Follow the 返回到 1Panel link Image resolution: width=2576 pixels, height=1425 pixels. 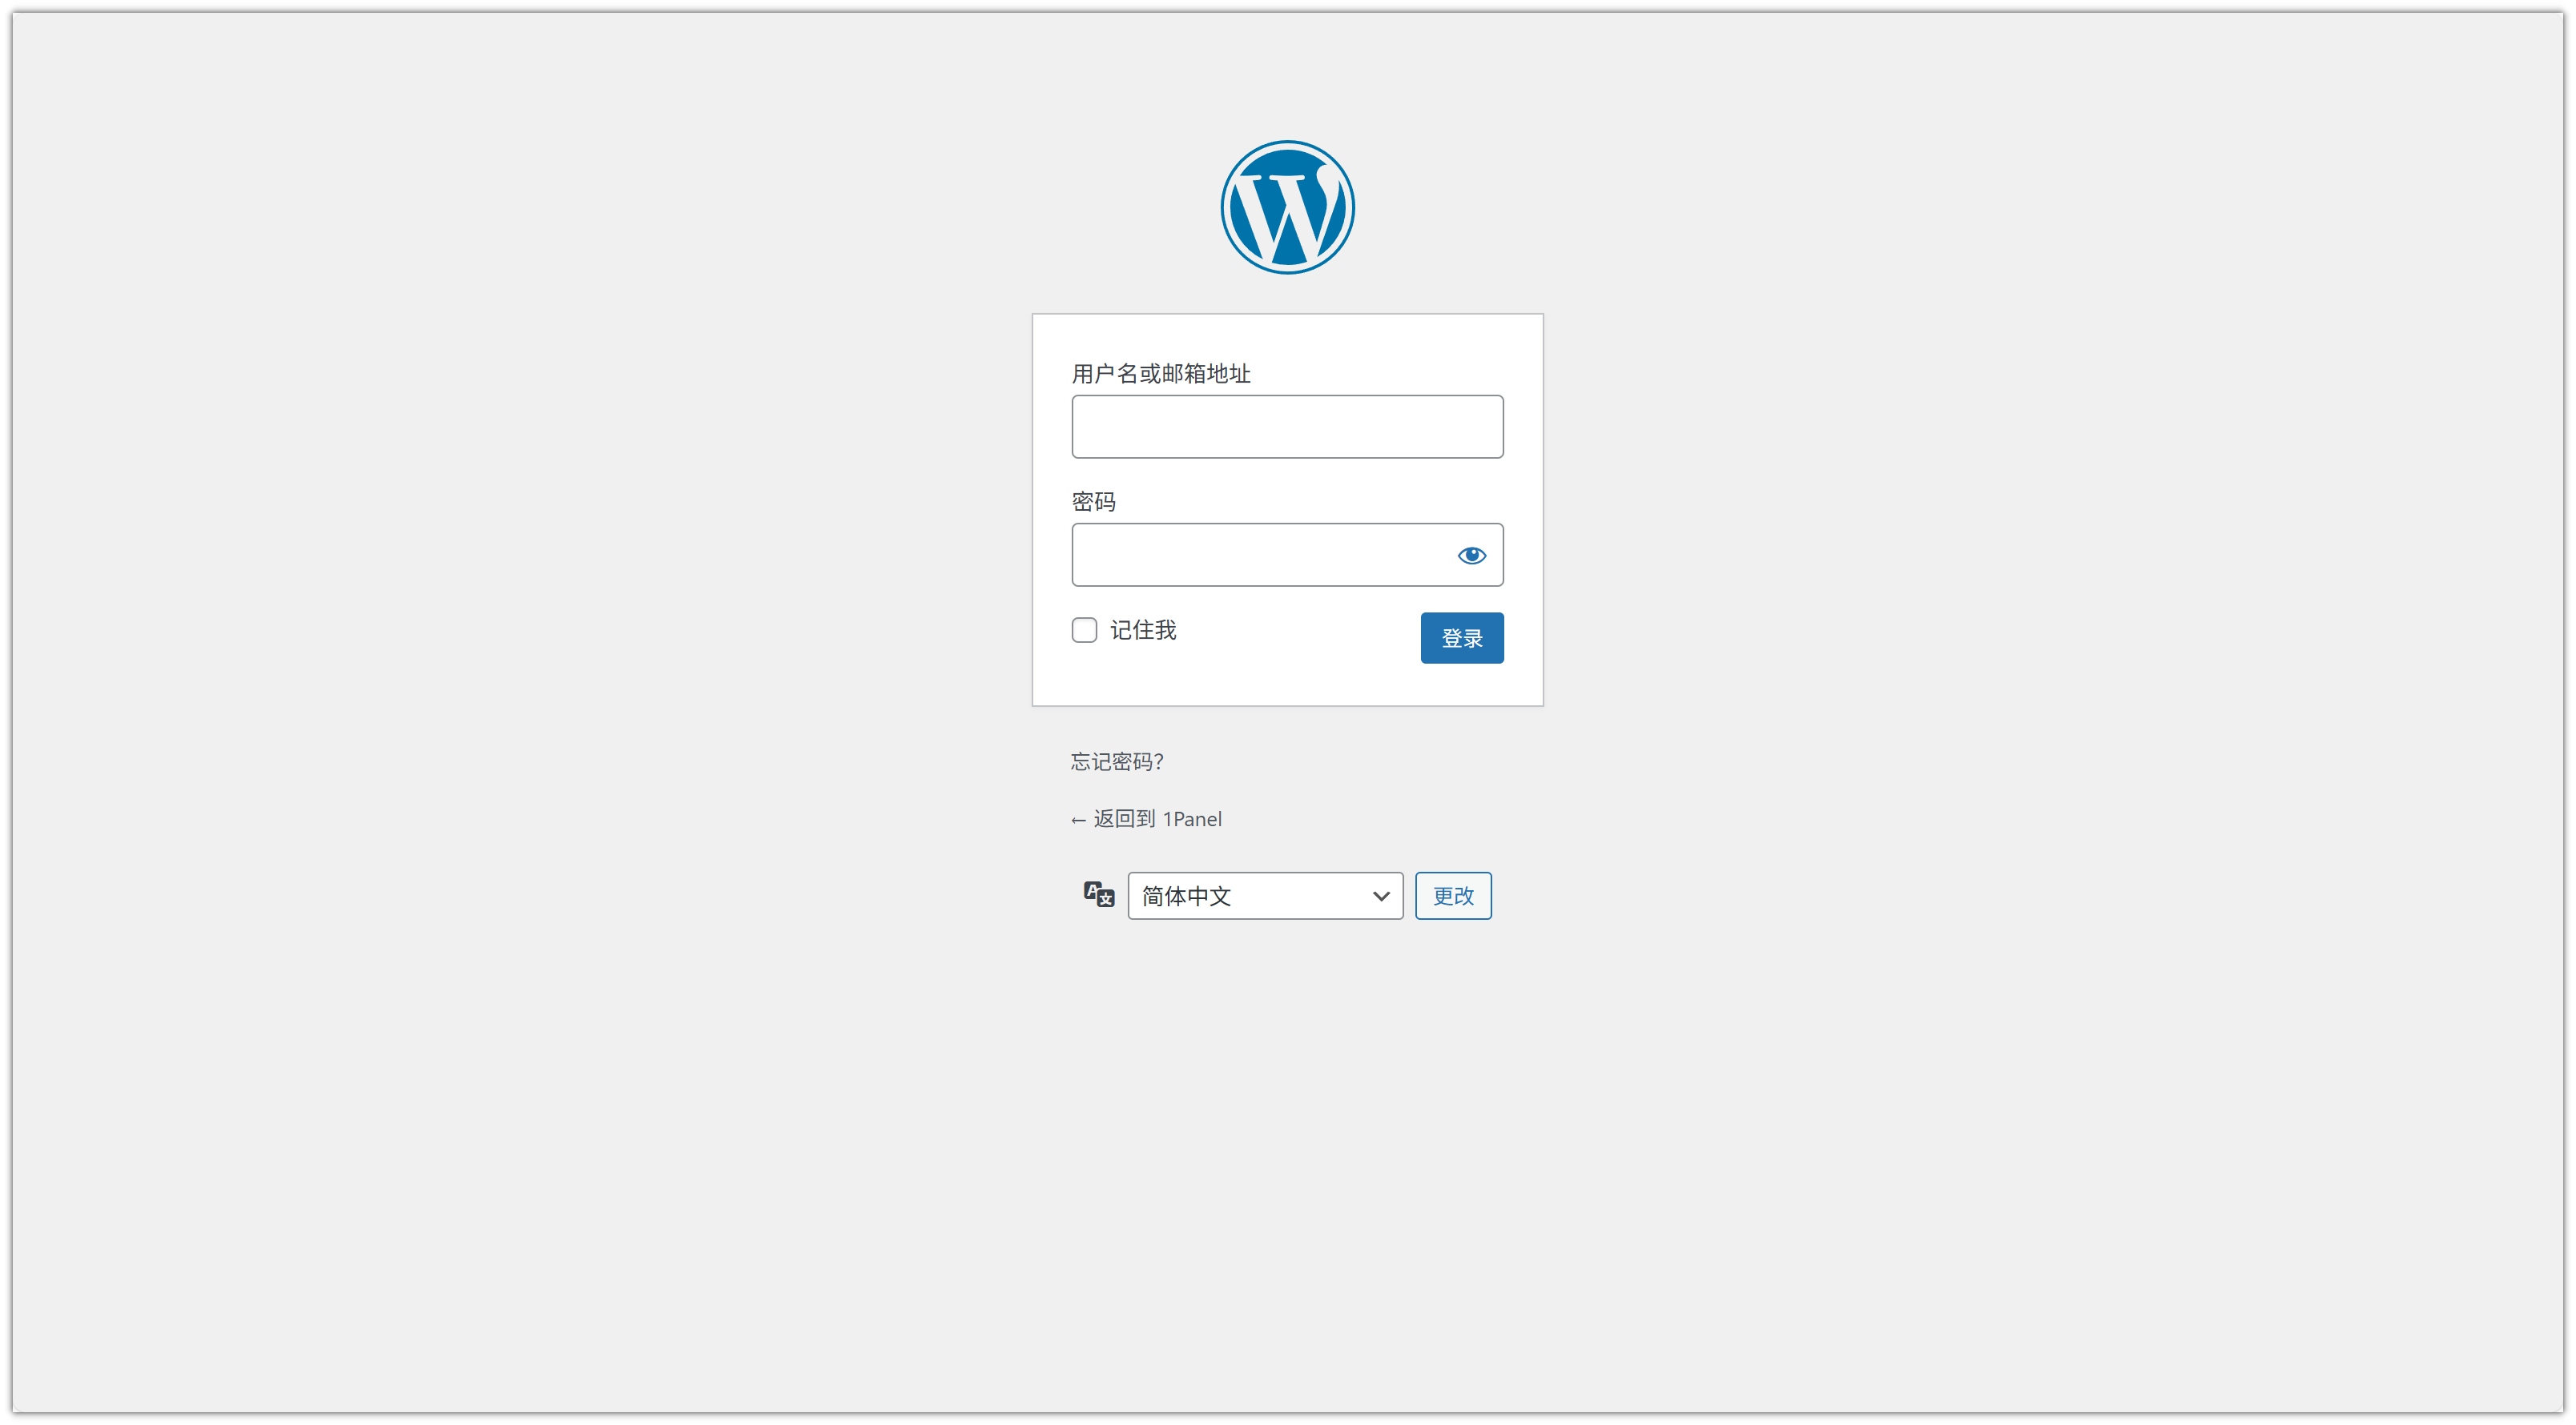pyautogui.click(x=1146, y=818)
